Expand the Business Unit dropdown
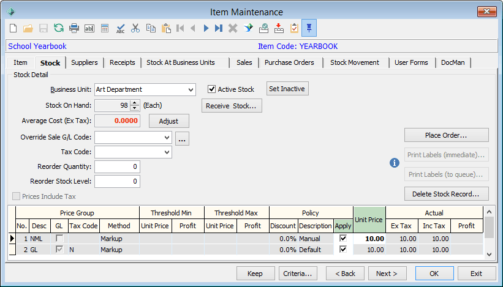The width and height of the screenshot is (503, 287). (x=191, y=90)
